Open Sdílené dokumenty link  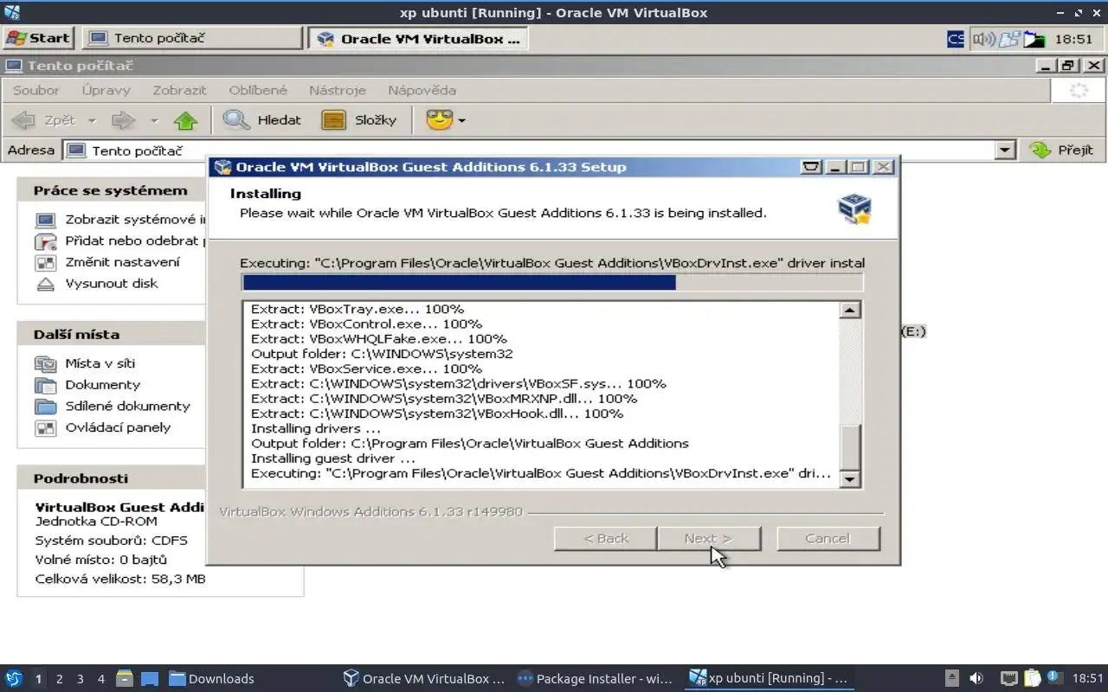pos(113,407)
